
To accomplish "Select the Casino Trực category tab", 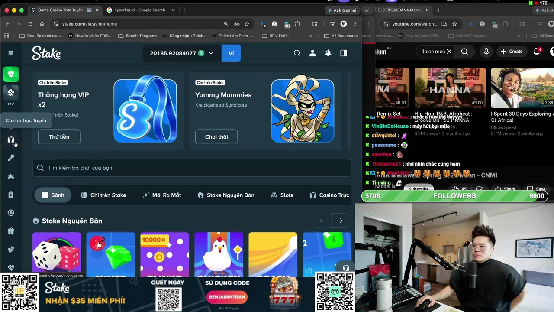I will pos(329,195).
